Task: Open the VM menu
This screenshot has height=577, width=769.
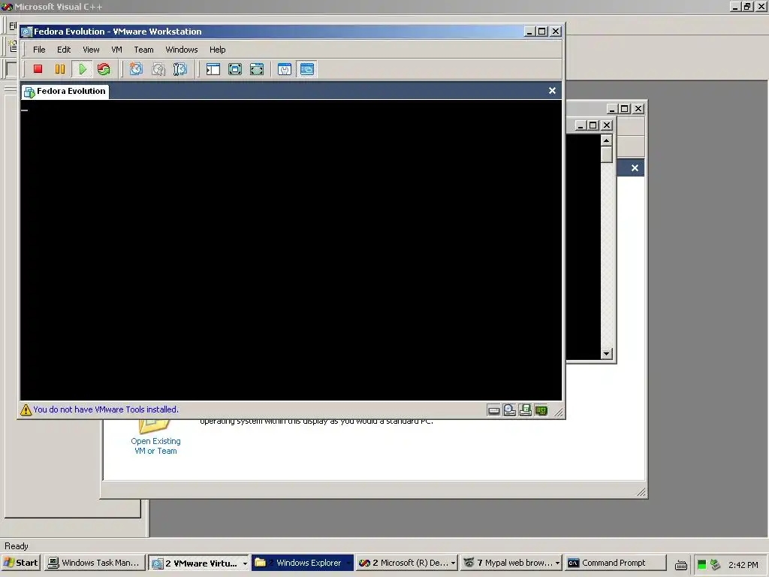Action: coord(116,50)
